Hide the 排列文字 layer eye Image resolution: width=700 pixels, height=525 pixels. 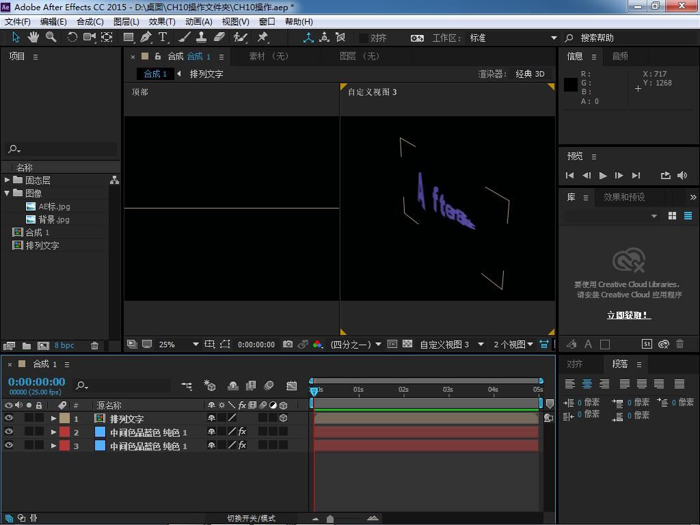click(x=8, y=418)
